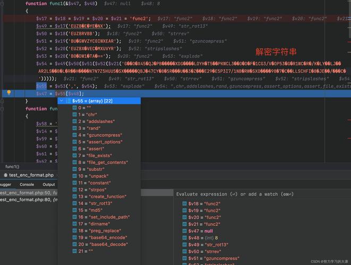The width and height of the screenshot is (351, 265).
Task: Switch to the Output tab
Action: click(49, 184)
